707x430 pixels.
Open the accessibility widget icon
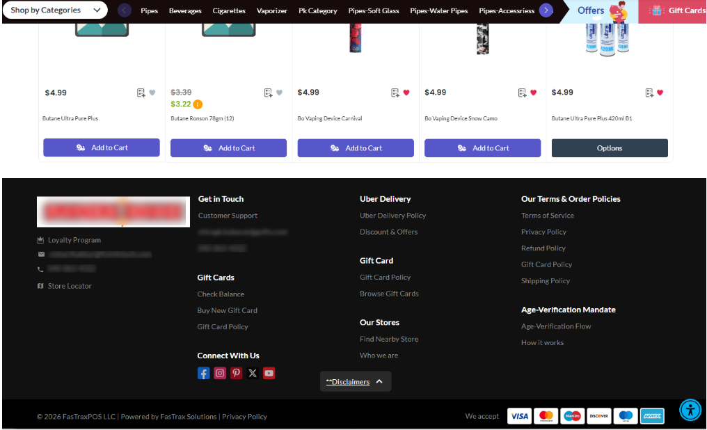click(x=690, y=410)
